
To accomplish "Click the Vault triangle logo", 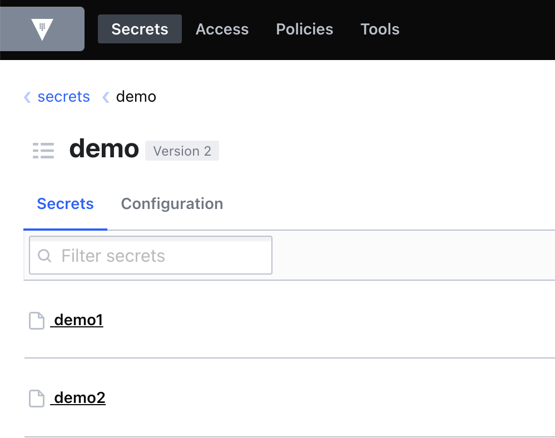I will click(42, 29).
